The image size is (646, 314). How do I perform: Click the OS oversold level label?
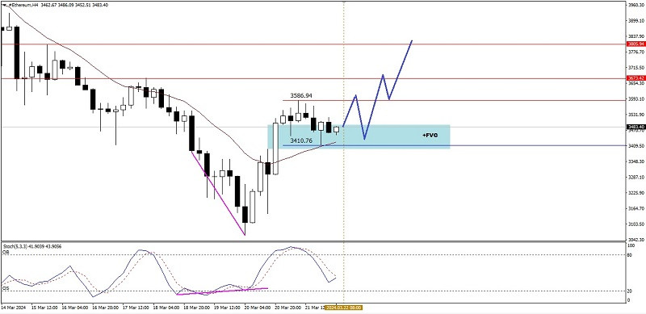6,288
